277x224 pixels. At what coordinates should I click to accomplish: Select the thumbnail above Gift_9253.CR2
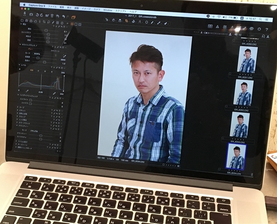[240, 125]
